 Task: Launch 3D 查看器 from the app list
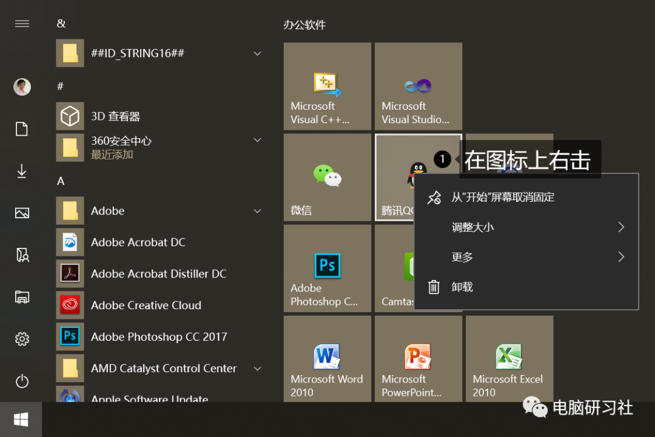click(161, 116)
